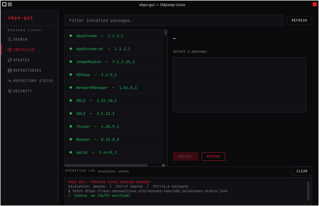
Task: Click the package list vertical scrollbar
Action: point(166,33)
